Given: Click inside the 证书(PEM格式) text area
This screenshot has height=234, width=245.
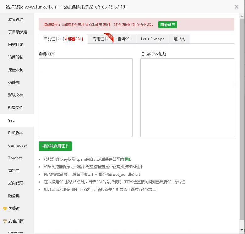Looking at the screenshot, I should [x=187, y=98].
